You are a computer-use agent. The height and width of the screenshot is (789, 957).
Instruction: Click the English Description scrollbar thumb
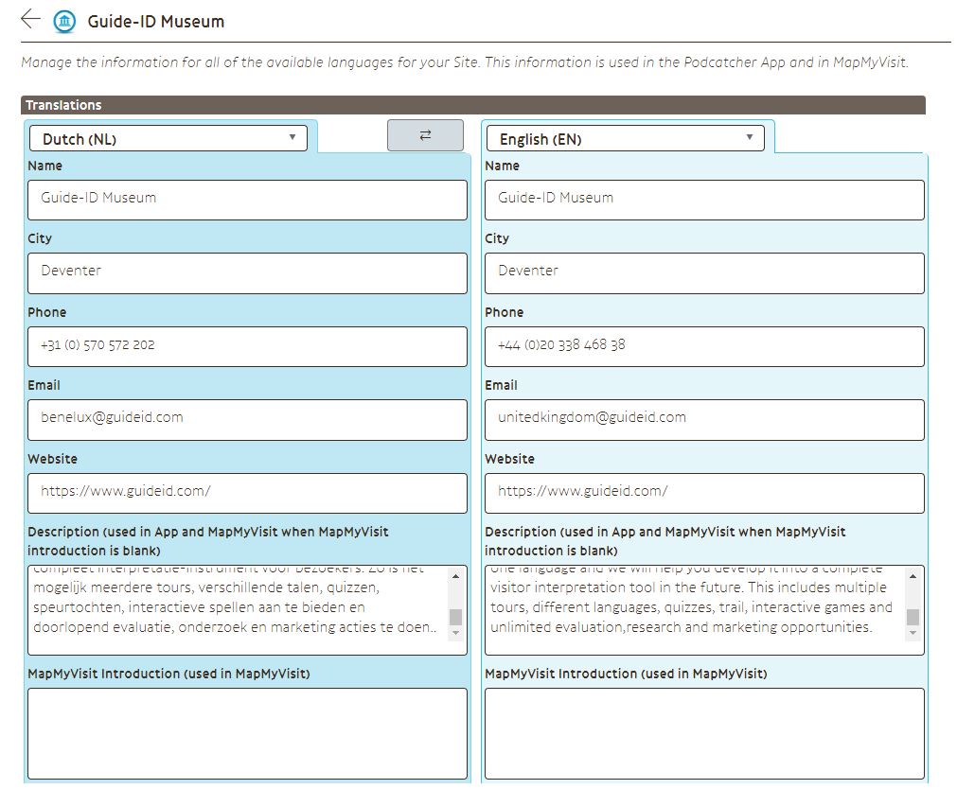913,617
